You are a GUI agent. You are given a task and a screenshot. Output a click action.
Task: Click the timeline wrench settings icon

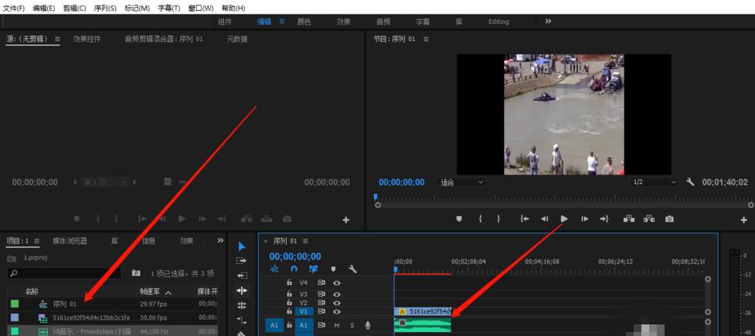[352, 269]
